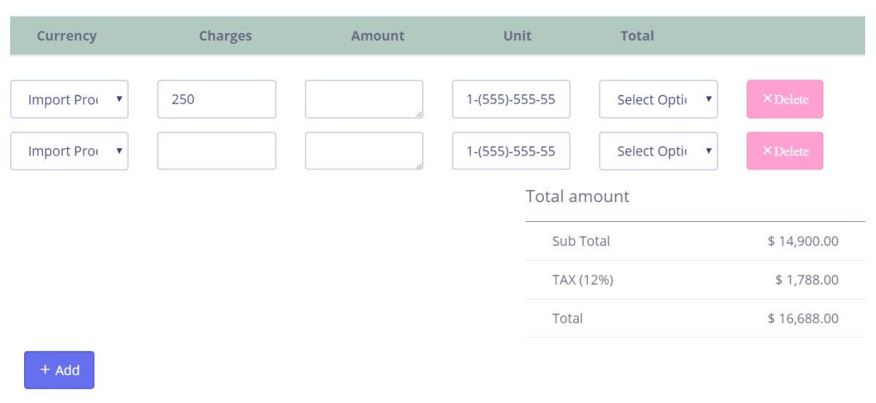This screenshot has height=403, width=876.
Task: Open first row Import Pro currency dropdown
Action: click(x=69, y=99)
